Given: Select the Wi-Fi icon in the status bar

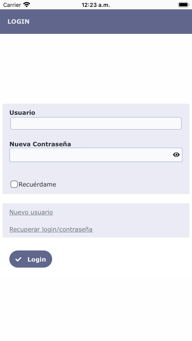Looking at the screenshot, I should [26, 4].
